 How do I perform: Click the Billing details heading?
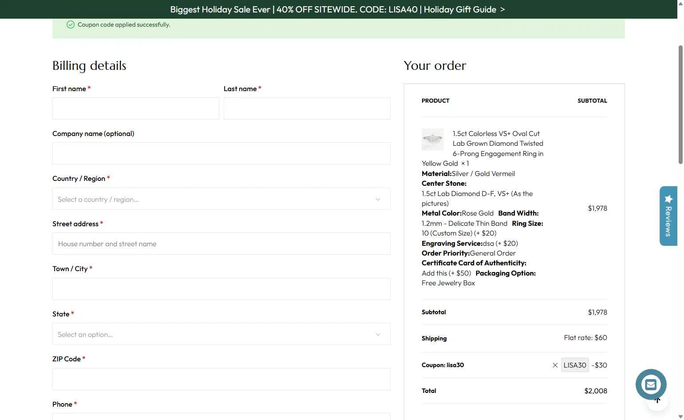pos(89,65)
